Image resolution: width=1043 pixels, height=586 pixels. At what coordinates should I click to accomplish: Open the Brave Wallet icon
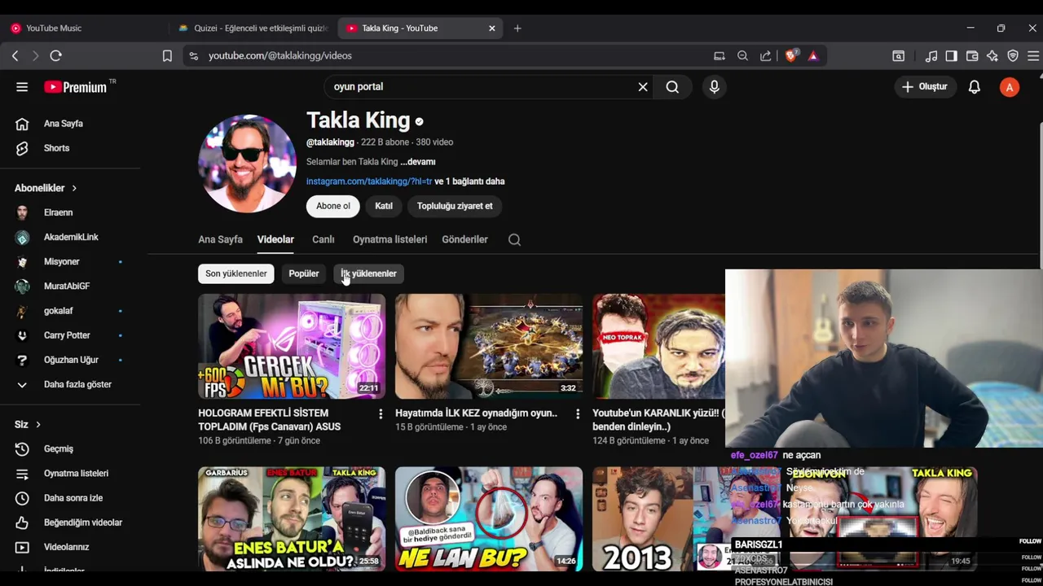[x=972, y=56]
